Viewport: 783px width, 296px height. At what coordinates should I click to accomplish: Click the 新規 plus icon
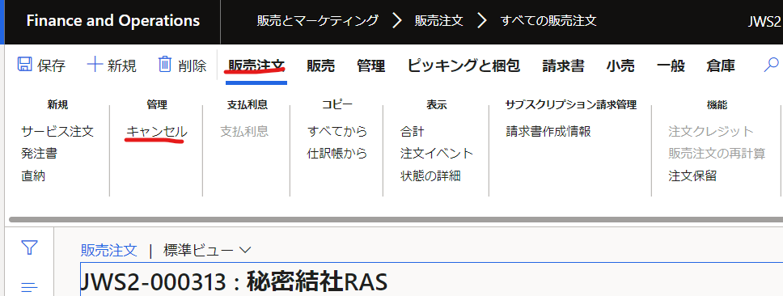click(x=95, y=65)
